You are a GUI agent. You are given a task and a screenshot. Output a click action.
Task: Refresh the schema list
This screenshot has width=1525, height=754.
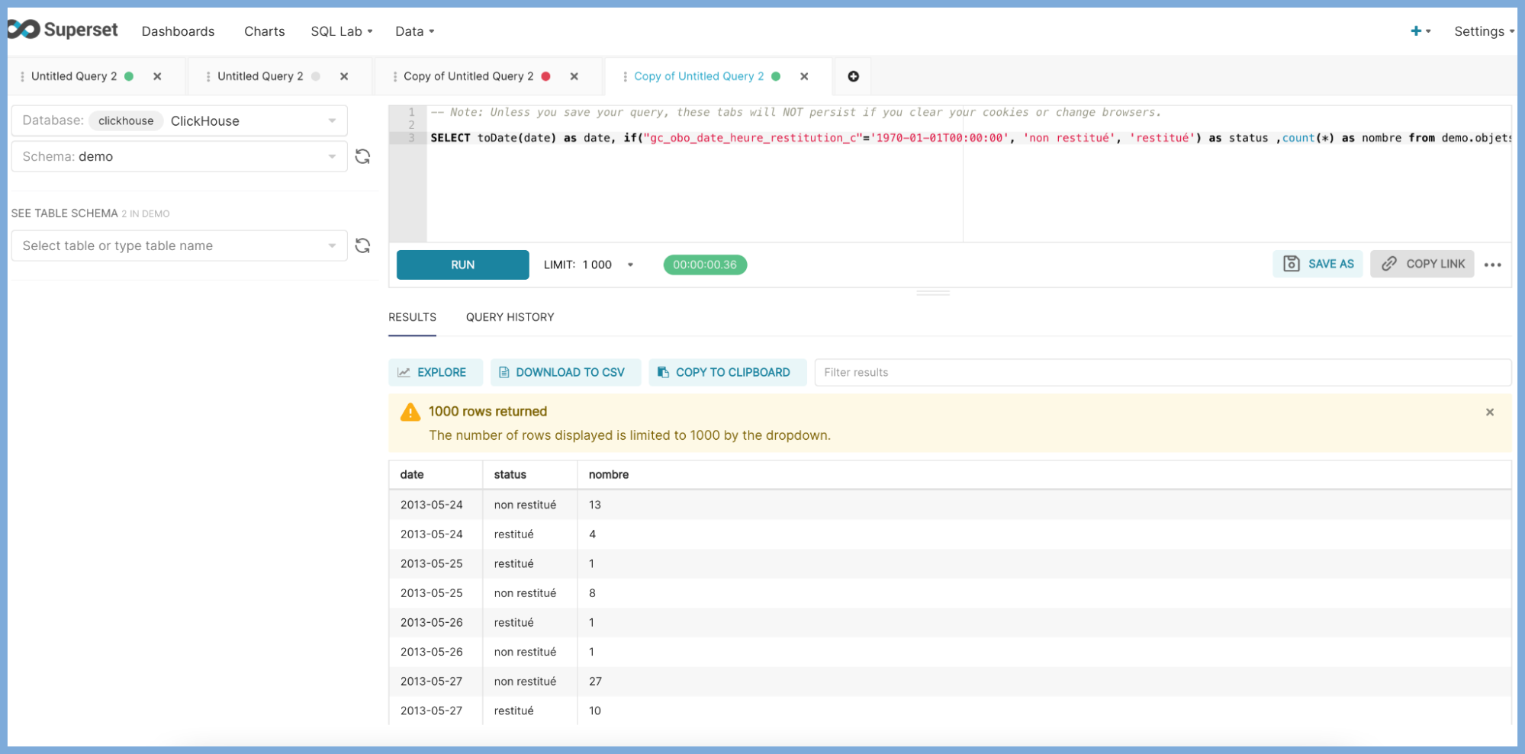[363, 156]
